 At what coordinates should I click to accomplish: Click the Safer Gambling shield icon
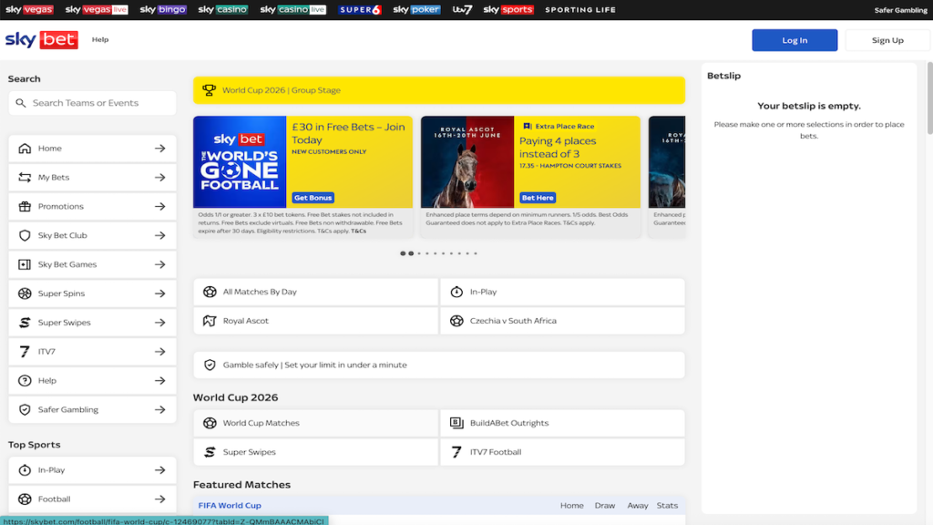click(25, 409)
